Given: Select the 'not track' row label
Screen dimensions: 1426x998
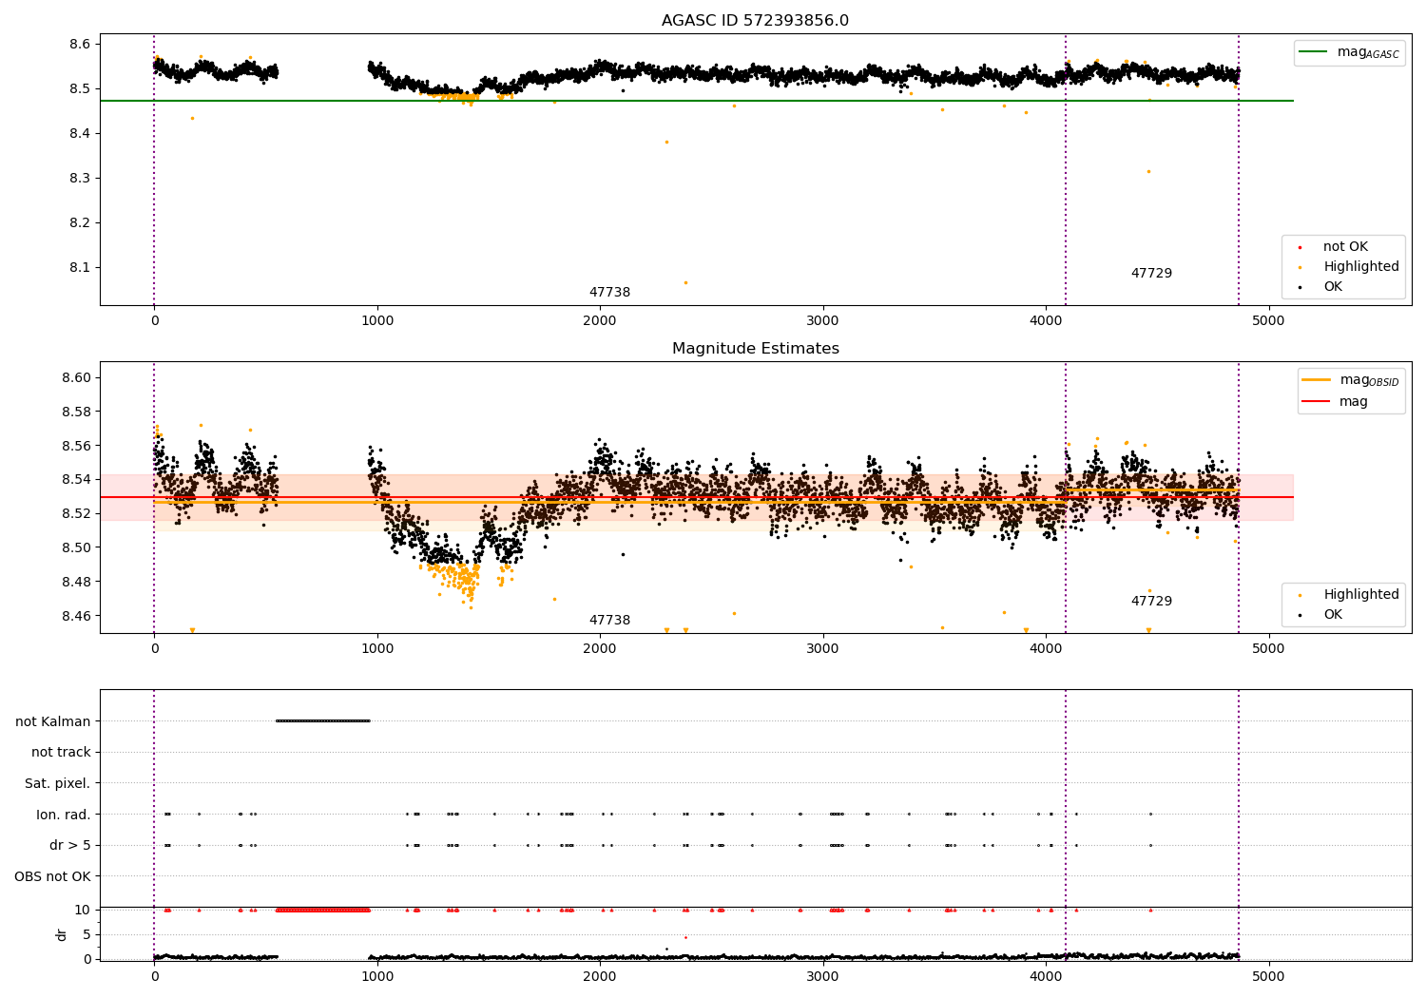Looking at the screenshot, I should 61,752.
